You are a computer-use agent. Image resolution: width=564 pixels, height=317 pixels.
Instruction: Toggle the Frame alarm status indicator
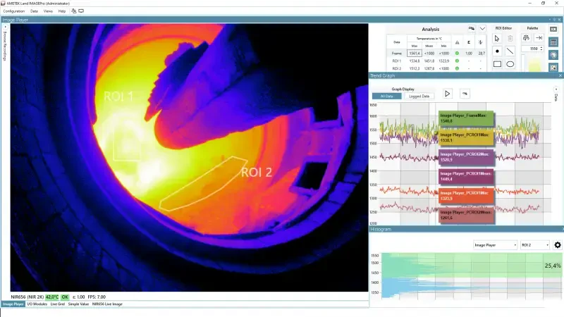pyautogui.click(x=456, y=54)
